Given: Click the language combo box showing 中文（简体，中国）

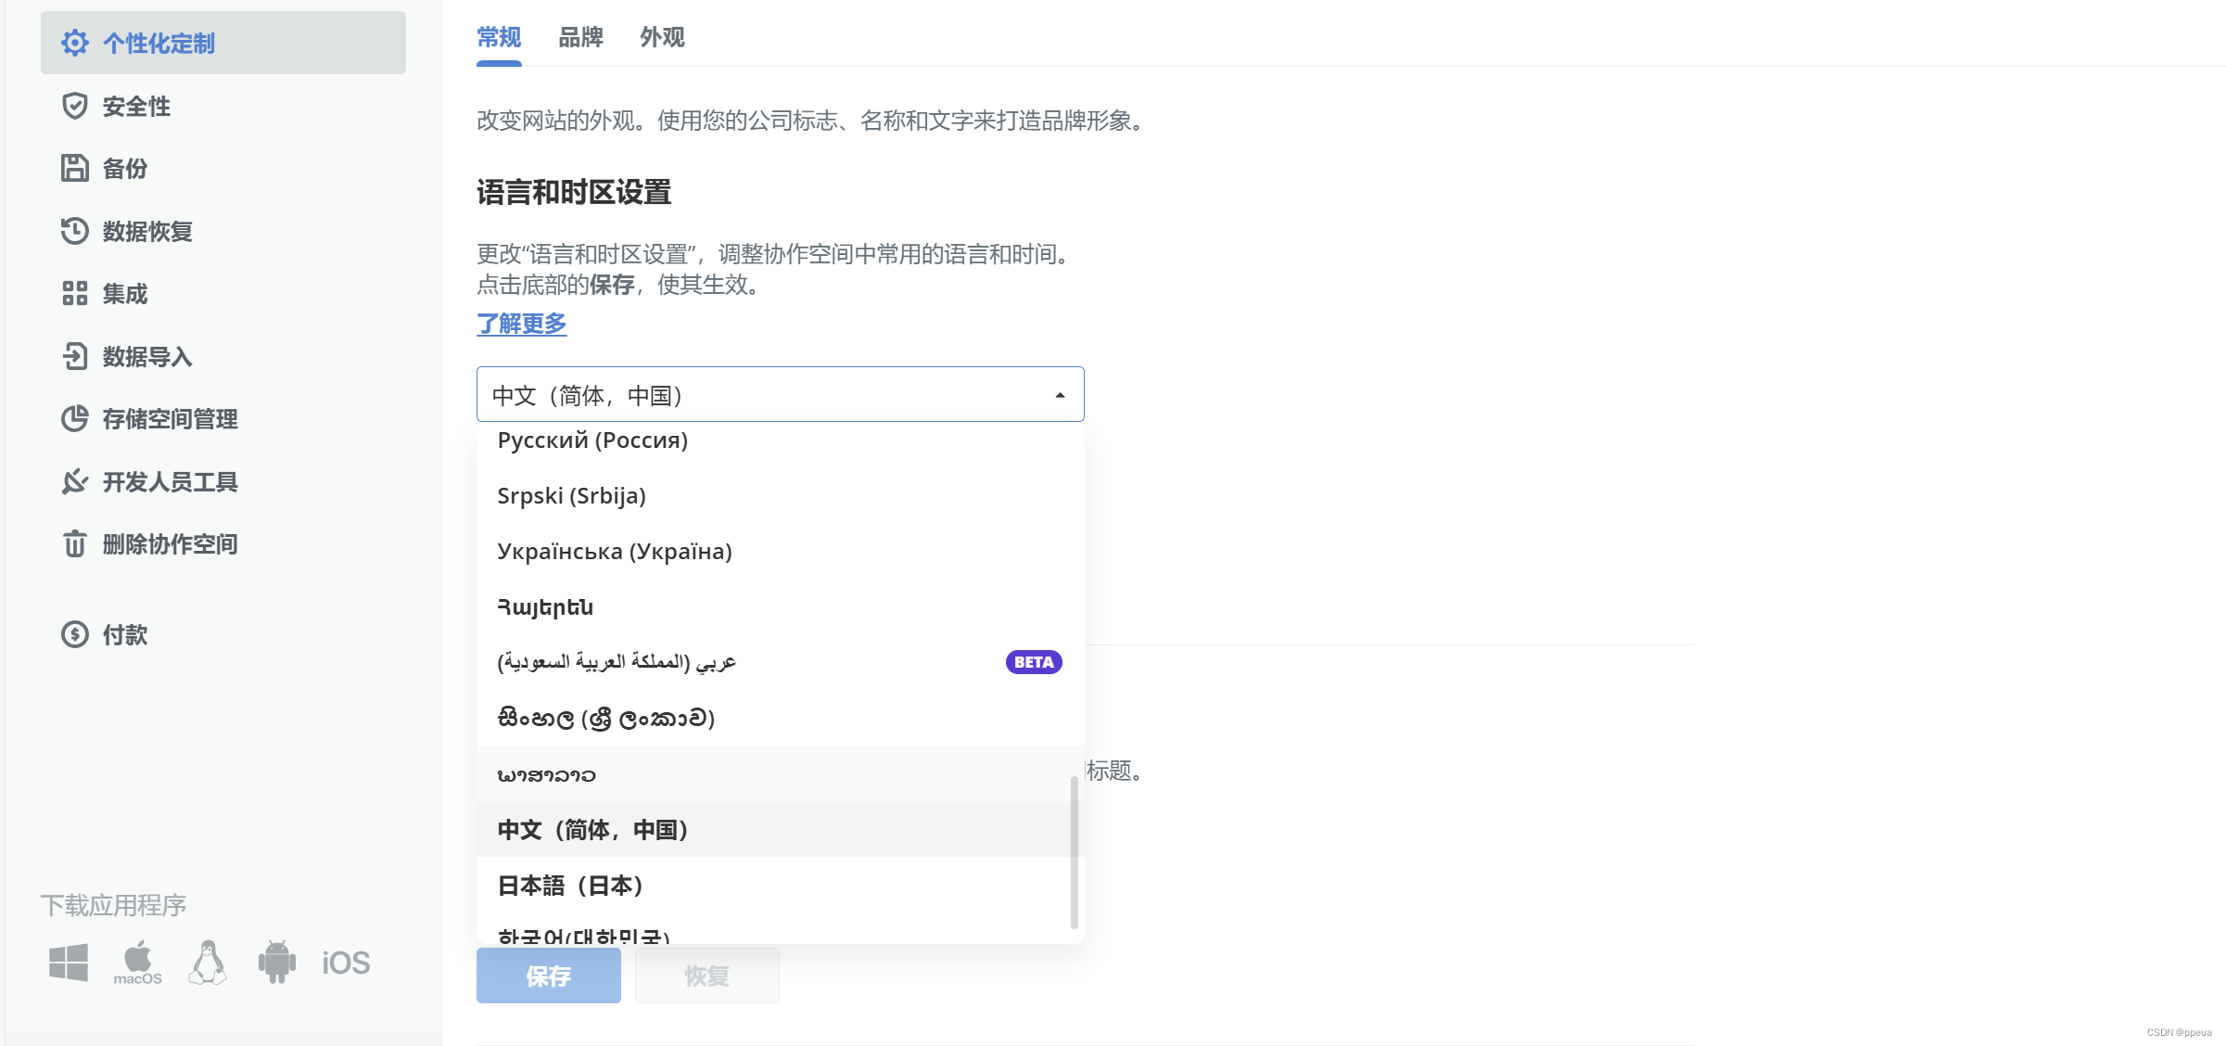Looking at the screenshot, I should click(780, 394).
